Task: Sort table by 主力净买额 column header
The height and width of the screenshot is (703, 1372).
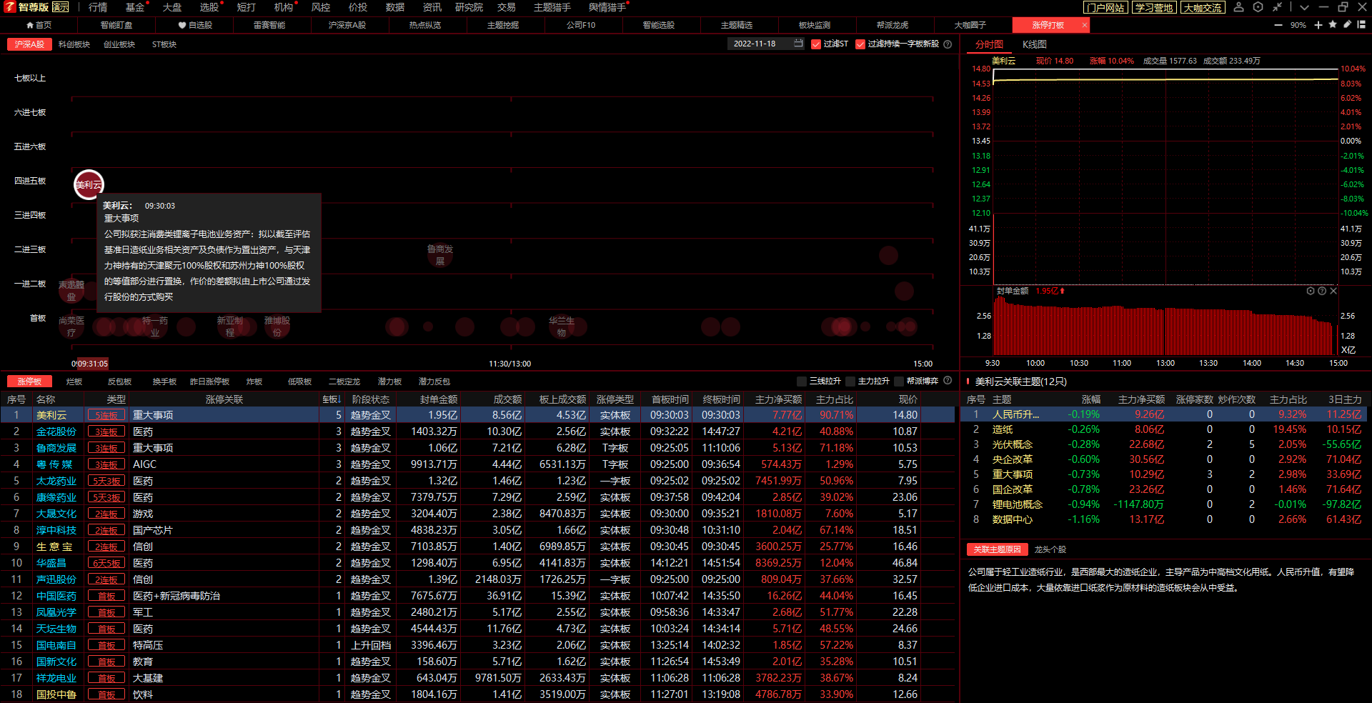Action: pos(778,399)
